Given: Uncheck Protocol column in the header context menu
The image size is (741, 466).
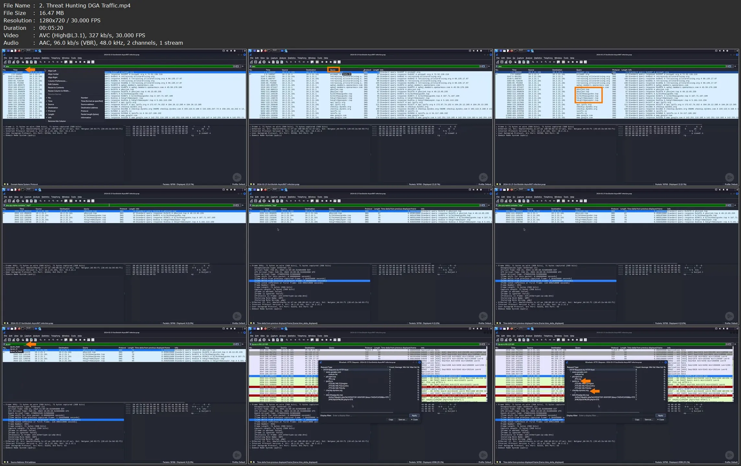Looking at the screenshot, I should tap(52, 111).
